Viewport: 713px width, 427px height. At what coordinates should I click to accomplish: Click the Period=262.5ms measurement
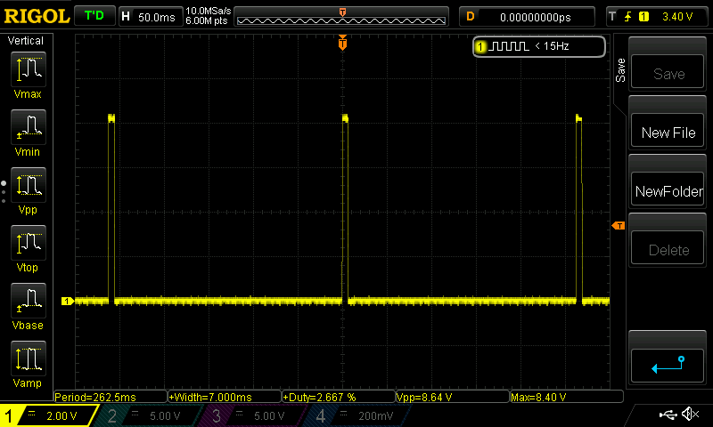pyautogui.click(x=111, y=397)
